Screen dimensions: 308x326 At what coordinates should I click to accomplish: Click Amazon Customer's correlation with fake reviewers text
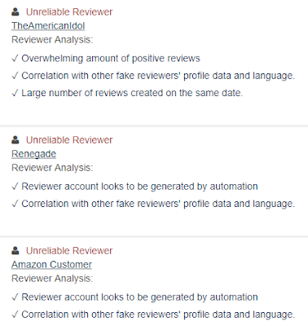158,315
